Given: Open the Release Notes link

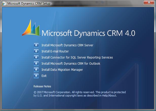Looking at the screenshot, I should click(42, 86).
